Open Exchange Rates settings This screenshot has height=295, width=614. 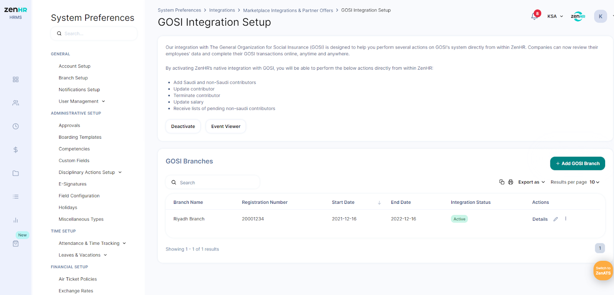(x=76, y=291)
